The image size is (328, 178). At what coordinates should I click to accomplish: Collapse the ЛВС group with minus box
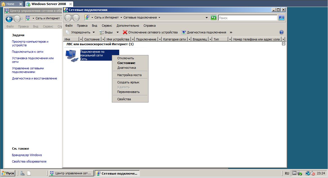tap(283, 44)
